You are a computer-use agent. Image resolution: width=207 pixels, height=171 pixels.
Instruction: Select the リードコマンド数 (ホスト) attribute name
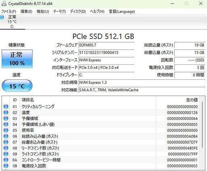point(40,148)
